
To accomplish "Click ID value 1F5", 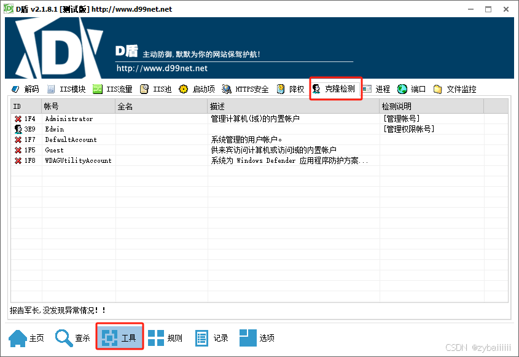I will 30,150.
